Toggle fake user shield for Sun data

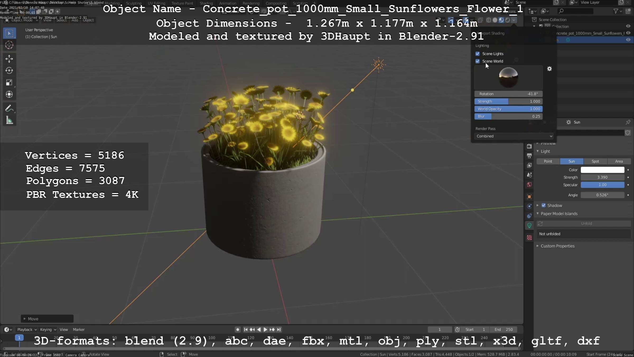628,133
